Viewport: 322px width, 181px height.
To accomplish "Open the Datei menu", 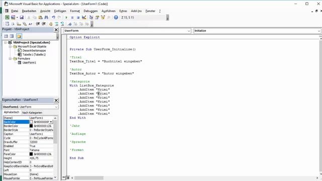I will pos(15,11).
